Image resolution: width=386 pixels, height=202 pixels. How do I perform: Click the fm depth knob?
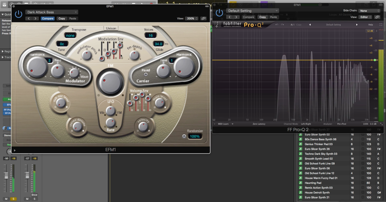click(x=134, y=55)
